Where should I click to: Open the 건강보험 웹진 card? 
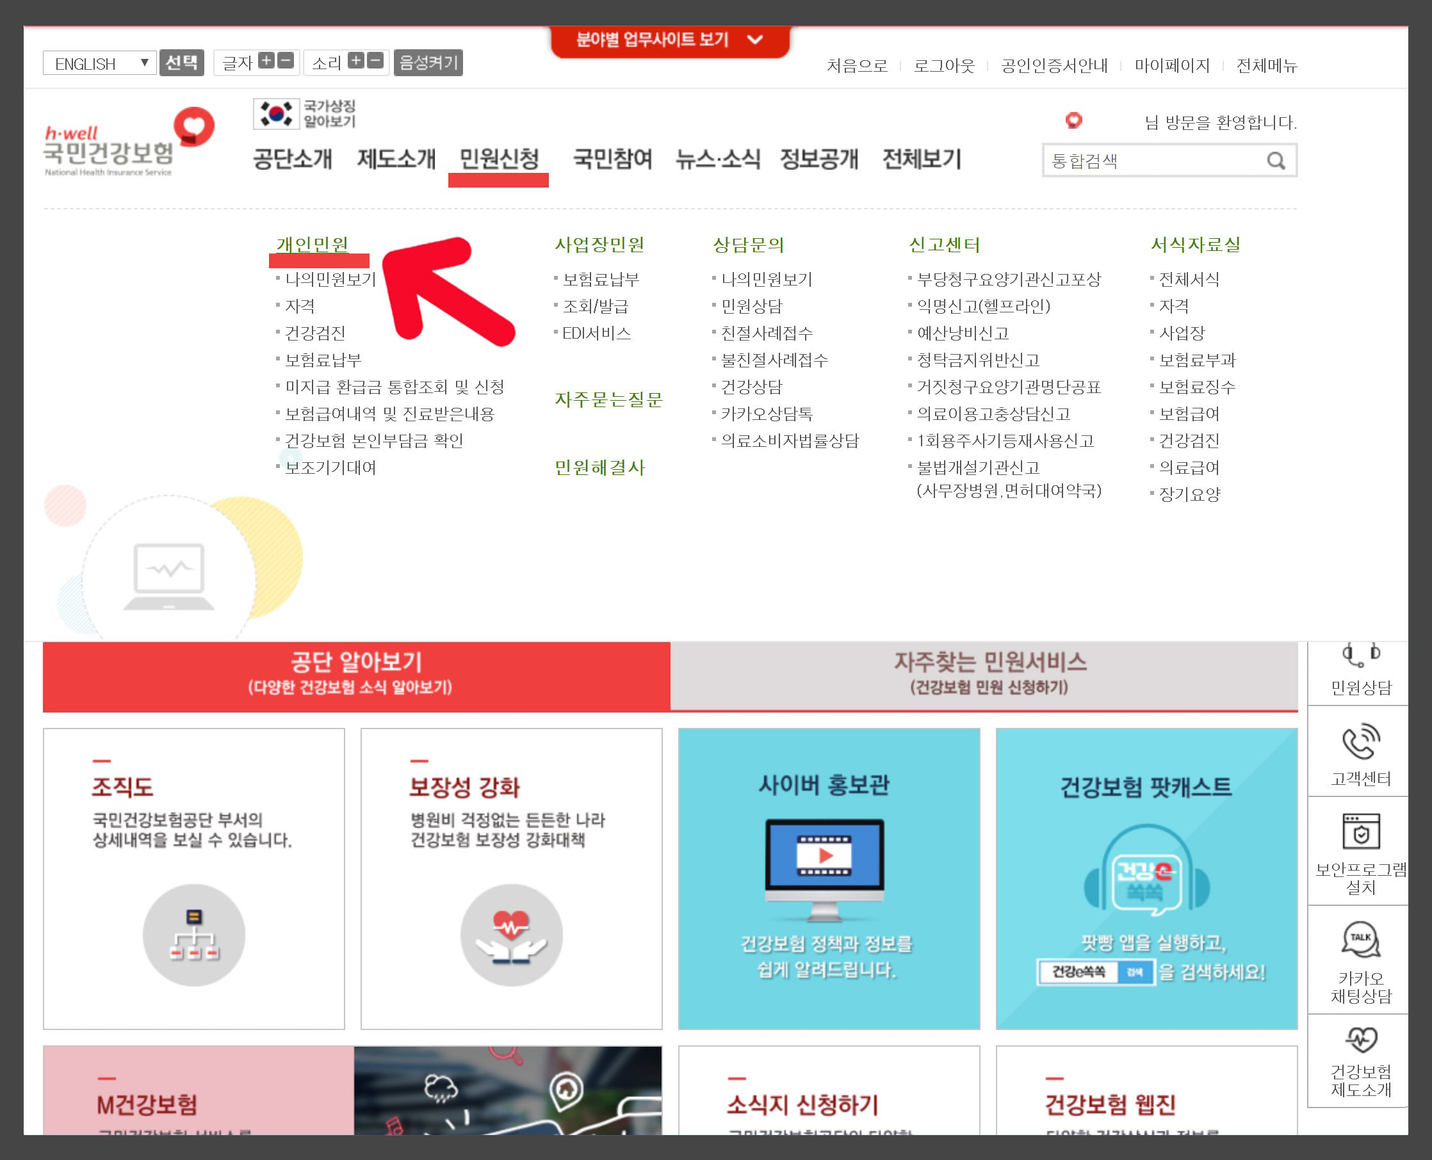(x=1146, y=1090)
